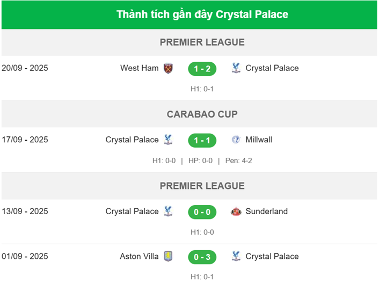Click the first Premier League section header
This screenshot has width=380, height=284.
[202, 42]
